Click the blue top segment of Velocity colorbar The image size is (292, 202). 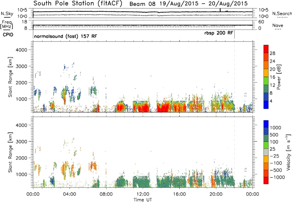(x=266, y=124)
